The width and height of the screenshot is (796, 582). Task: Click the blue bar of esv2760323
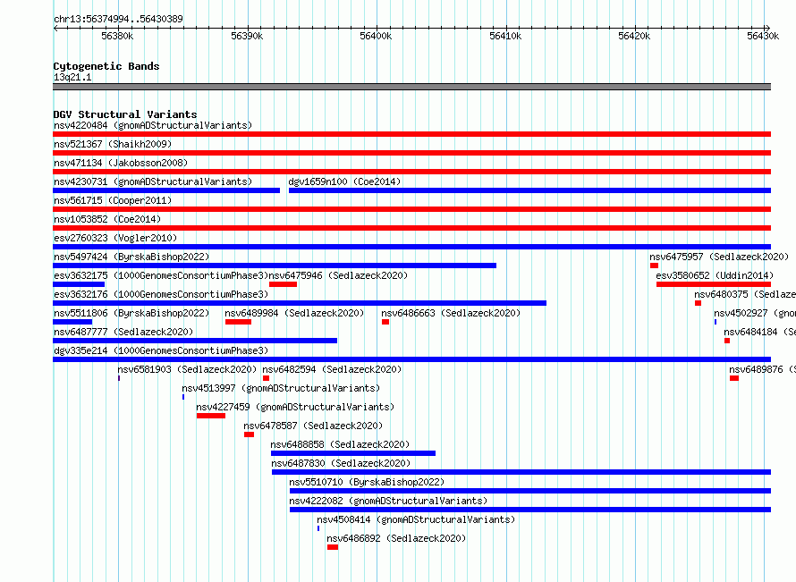[x=411, y=247]
